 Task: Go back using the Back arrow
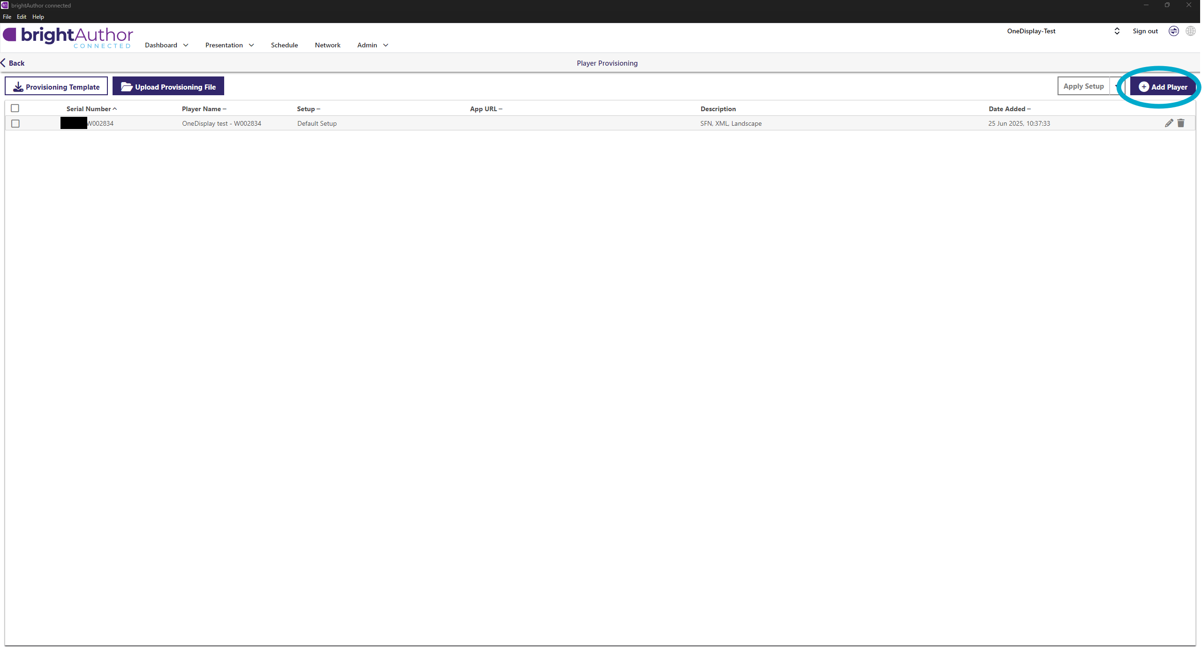tap(13, 63)
